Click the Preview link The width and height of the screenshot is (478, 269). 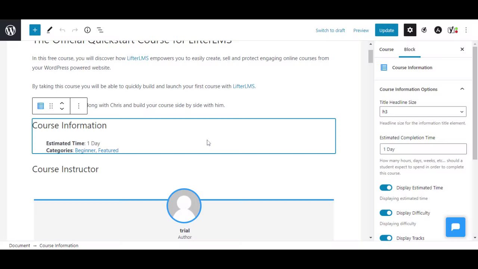point(361,30)
